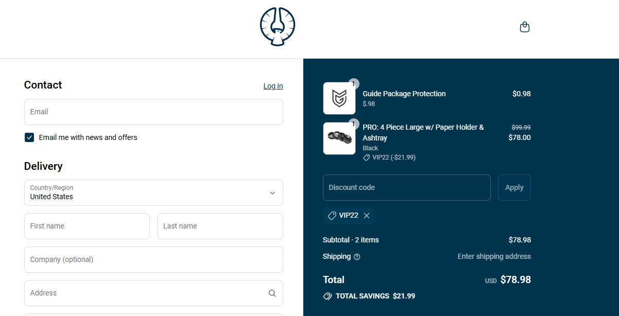Image resolution: width=619 pixels, height=316 pixels.
Task: Select the Company (optional) field
Action: point(153,259)
